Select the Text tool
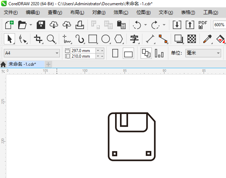The width and height of the screenshot is (226, 178). coord(134,39)
